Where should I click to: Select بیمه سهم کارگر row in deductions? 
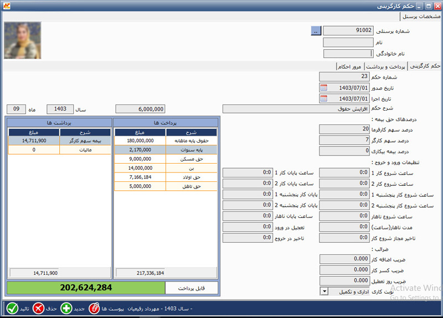tap(60, 140)
